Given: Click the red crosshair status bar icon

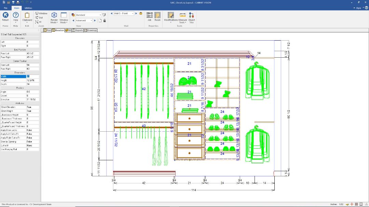Looking at the screenshot, I should 352,204.
